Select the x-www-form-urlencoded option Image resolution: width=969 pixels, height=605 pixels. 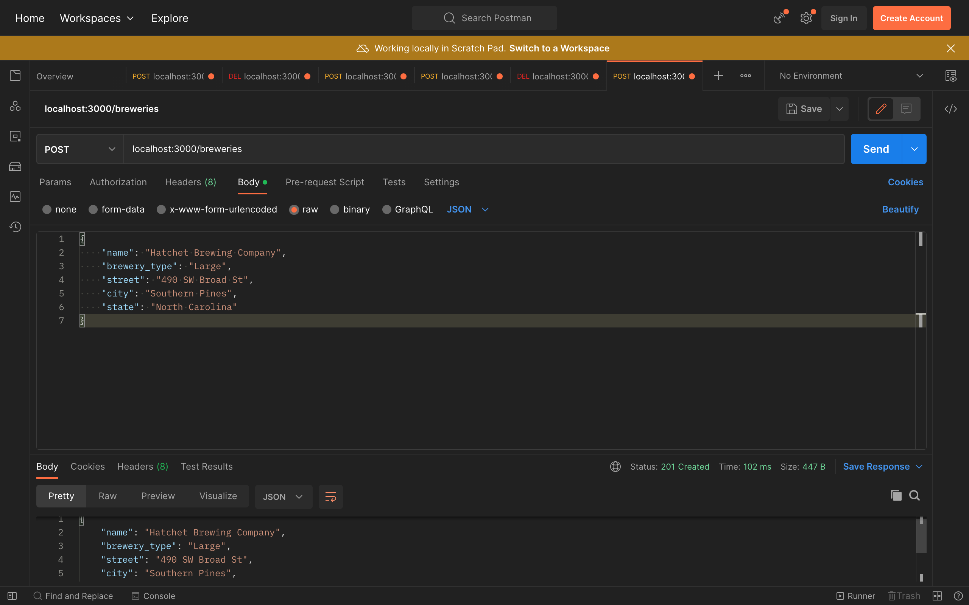point(161,209)
